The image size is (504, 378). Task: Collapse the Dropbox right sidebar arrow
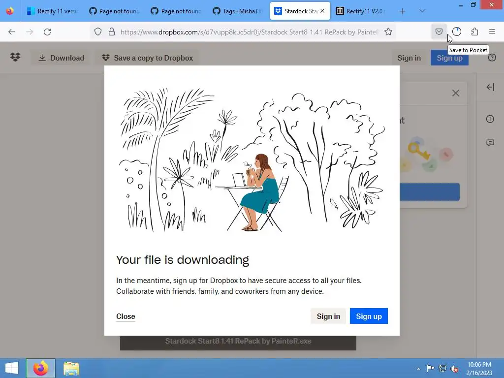pos(490,87)
